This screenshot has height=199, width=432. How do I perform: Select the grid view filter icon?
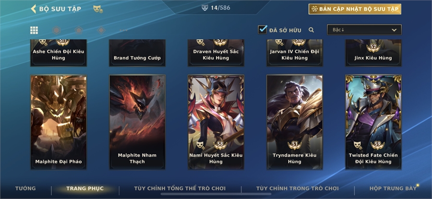(34, 30)
